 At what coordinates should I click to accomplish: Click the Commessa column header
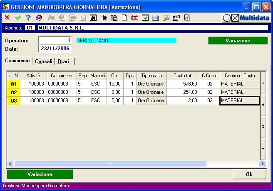tap(62, 76)
